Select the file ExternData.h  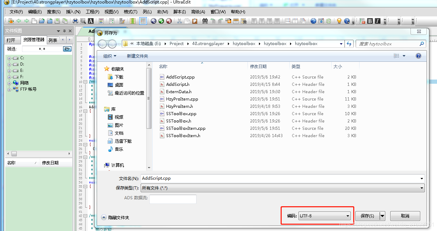pos(179,92)
